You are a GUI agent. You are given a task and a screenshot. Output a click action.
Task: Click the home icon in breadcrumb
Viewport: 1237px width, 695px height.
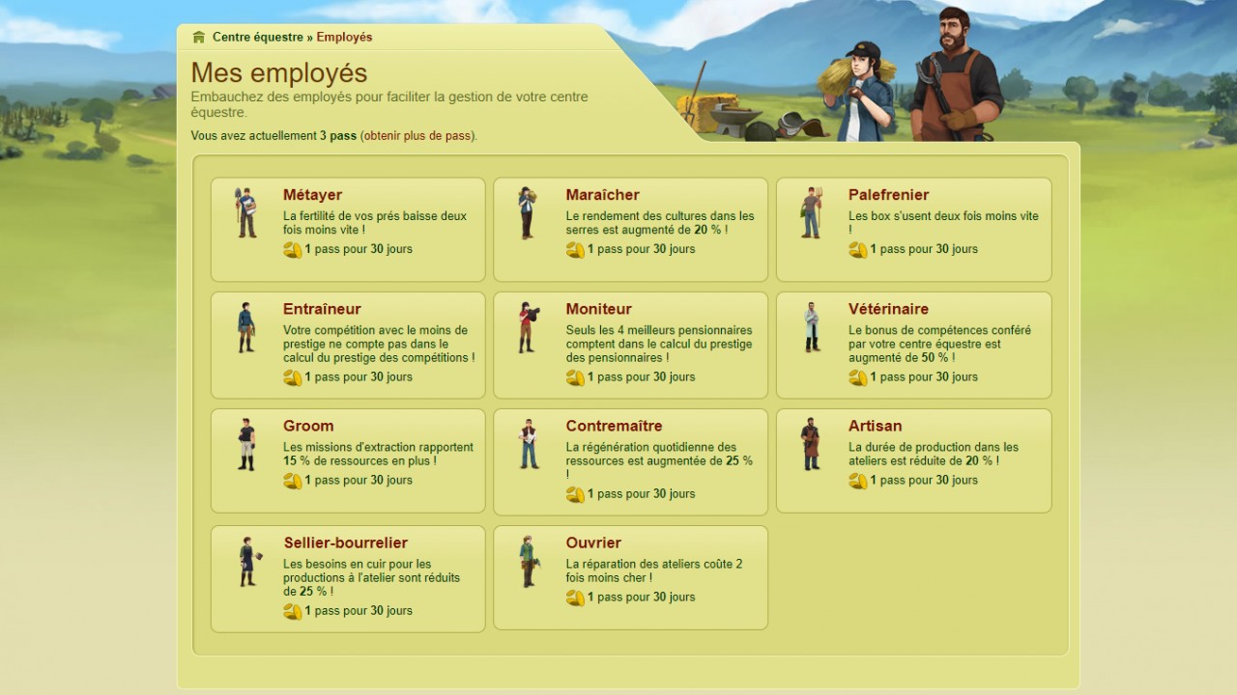point(199,37)
